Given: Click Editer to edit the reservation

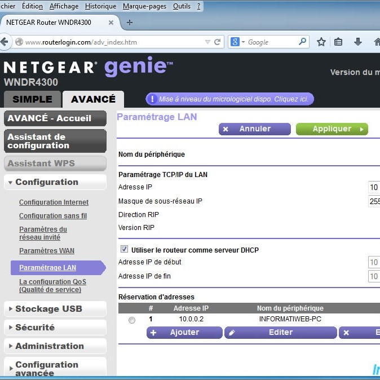Looking at the screenshot, I should tap(281, 333).
